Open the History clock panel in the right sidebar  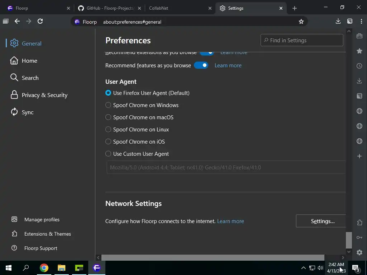coord(359,66)
